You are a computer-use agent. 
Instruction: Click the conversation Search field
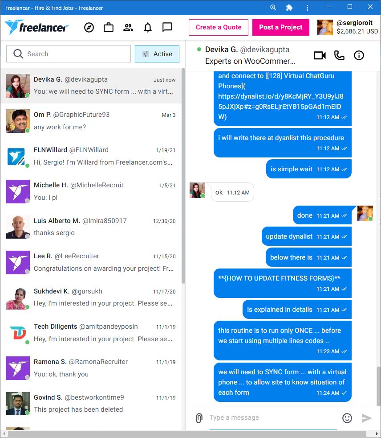(68, 54)
